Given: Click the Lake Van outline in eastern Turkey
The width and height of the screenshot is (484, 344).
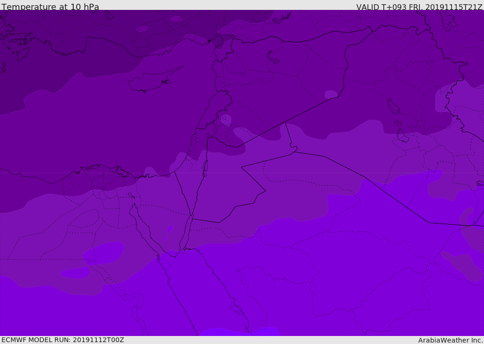Looking at the screenshot, I should click(273, 57).
